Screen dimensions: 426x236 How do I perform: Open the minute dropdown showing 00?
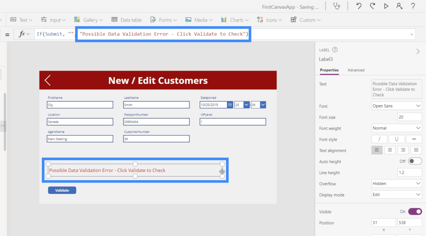click(x=263, y=105)
